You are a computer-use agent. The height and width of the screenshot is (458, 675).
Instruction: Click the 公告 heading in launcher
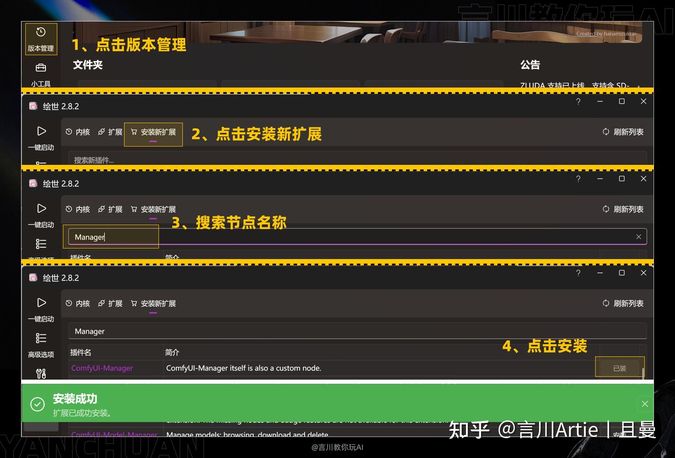(x=530, y=65)
